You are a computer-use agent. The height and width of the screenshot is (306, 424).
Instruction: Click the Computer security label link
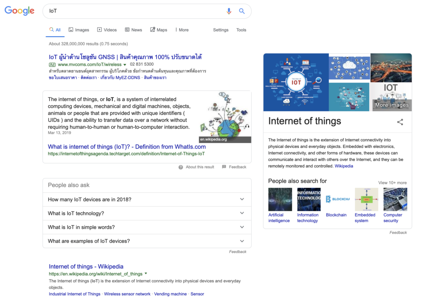(393, 218)
